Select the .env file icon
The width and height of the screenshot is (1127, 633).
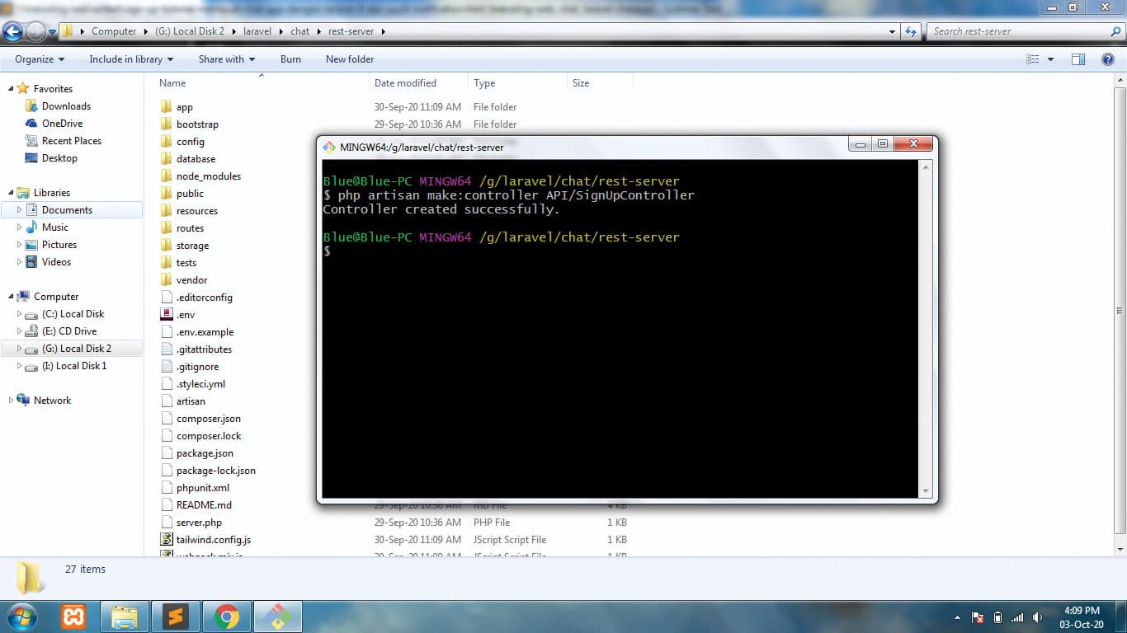pyautogui.click(x=166, y=315)
